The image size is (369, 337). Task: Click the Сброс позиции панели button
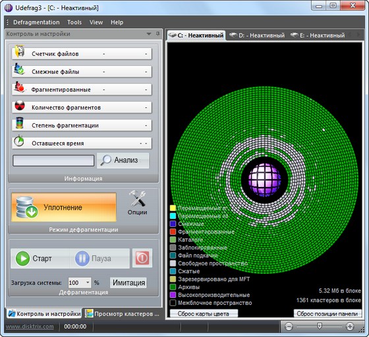tap(327, 313)
